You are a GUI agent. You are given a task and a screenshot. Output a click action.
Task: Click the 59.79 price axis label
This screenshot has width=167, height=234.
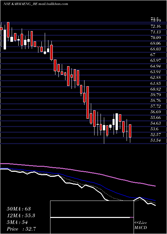click(x=156, y=95)
